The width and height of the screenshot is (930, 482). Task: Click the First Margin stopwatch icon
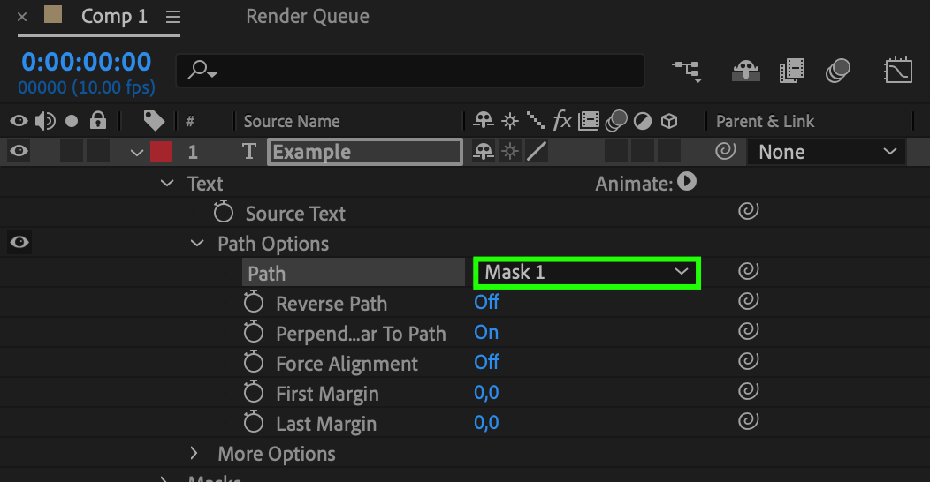(253, 392)
